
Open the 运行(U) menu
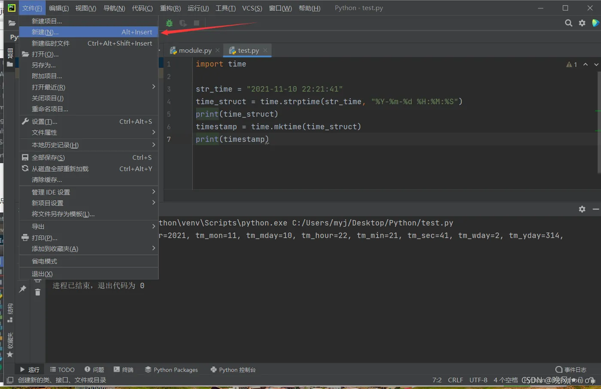(x=198, y=8)
